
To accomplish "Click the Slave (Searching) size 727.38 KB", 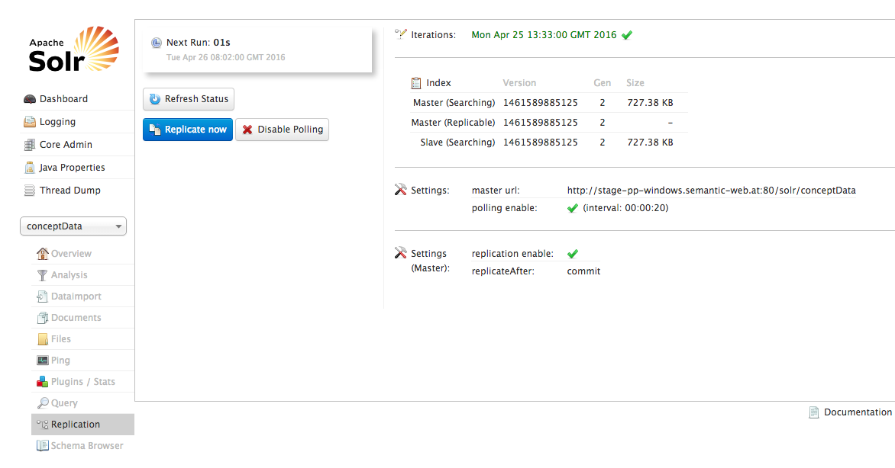I will coord(650,143).
